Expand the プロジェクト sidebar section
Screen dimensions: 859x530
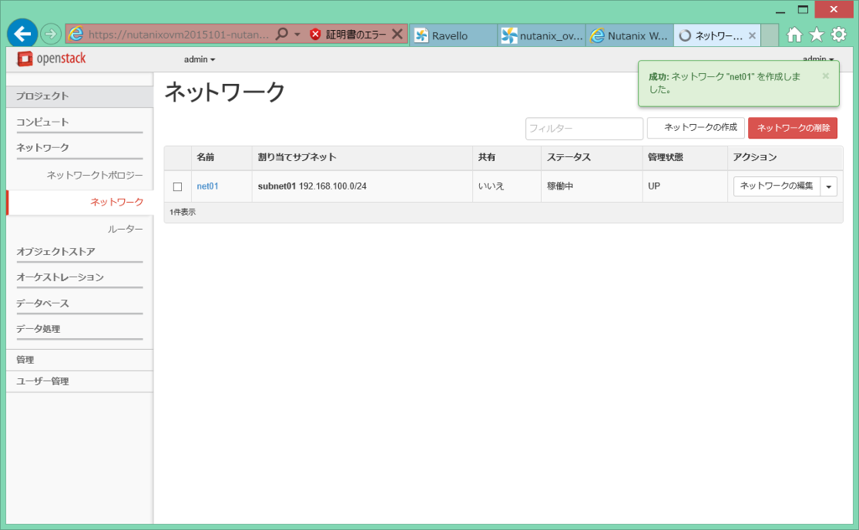pos(80,96)
